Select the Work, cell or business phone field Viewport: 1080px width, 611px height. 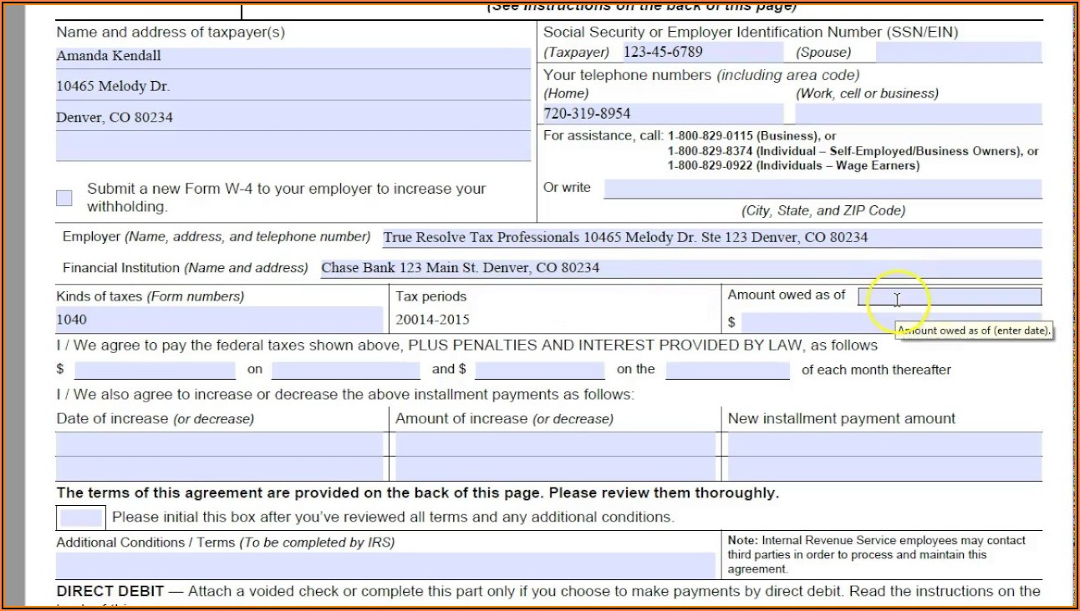point(915,114)
